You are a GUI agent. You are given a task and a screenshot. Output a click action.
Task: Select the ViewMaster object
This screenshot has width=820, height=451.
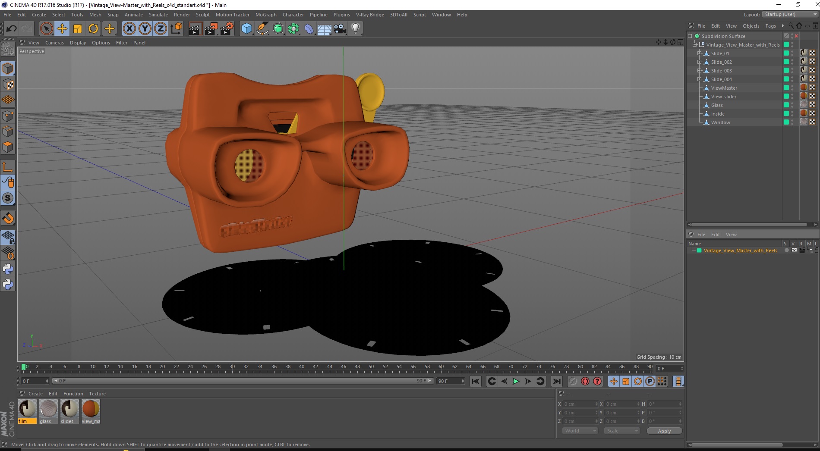(x=724, y=88)
